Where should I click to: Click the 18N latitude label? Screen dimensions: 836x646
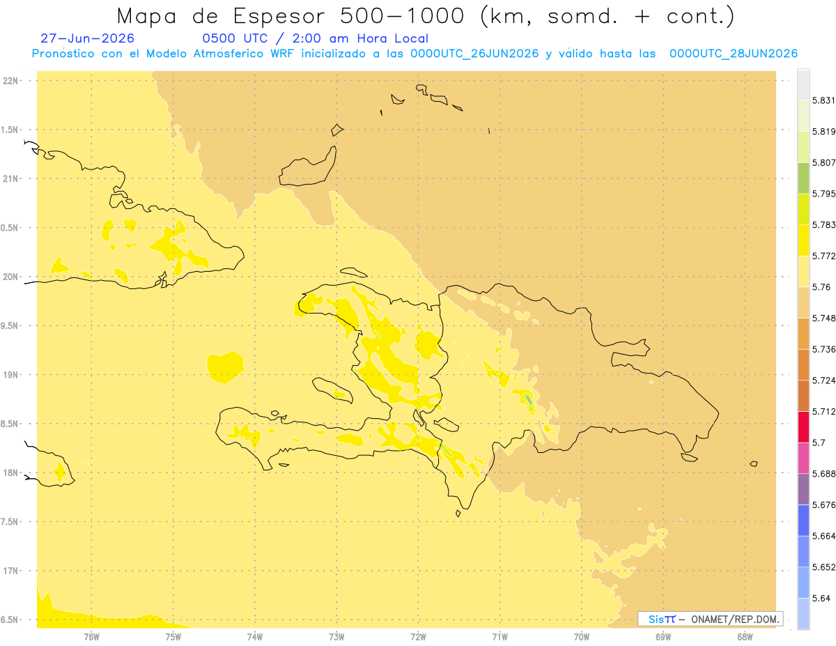(10, 473)
